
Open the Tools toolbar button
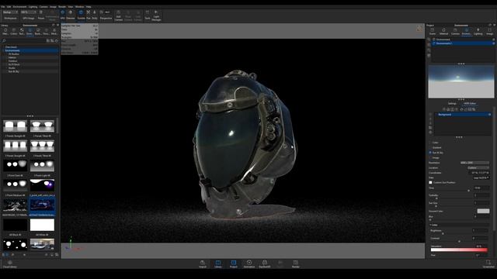(x=148, y=15)
